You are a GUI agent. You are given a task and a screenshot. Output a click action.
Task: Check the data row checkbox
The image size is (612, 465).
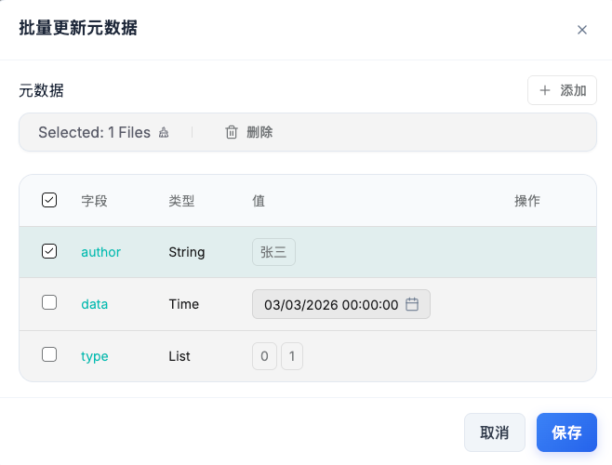pyautogui.click(x=49, y=302)
